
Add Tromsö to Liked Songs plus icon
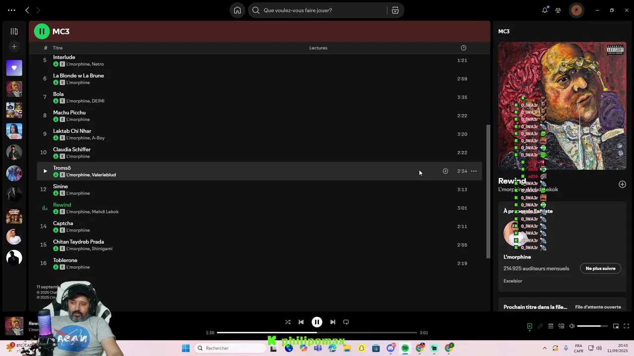click(445, 171)
